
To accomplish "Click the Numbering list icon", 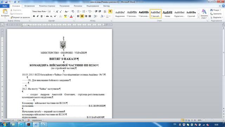I will pyautogui.click(x=84, y=11).
